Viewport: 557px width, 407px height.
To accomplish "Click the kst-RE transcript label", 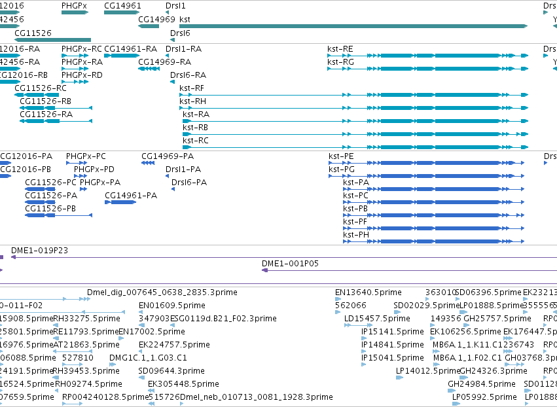I will [x=340, y=48].
